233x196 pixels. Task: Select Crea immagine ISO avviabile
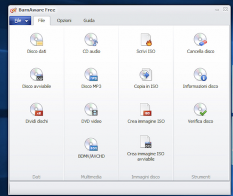coord(146,148)
